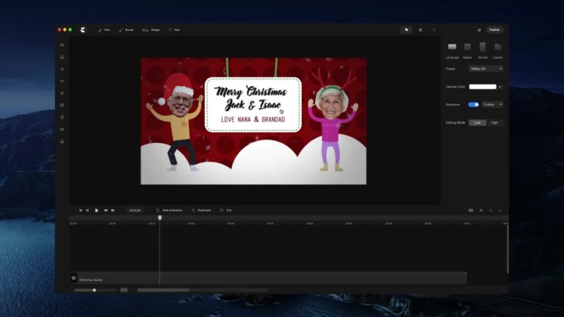Click the timecode field

pyautogui.click(x=135, y=211)
